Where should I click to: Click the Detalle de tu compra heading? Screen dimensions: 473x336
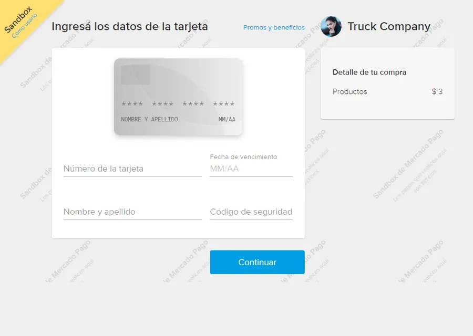[369, 72]
